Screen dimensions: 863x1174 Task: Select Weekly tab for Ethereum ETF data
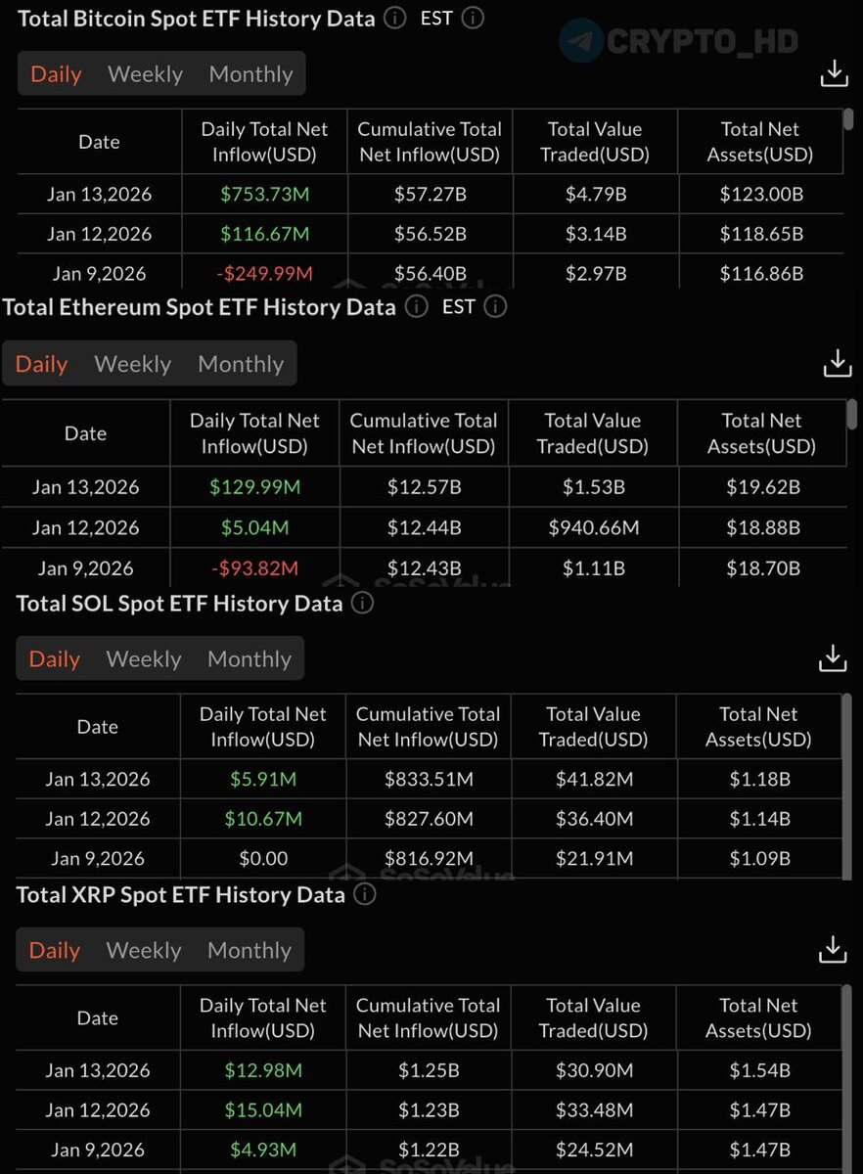pos(132,364)
